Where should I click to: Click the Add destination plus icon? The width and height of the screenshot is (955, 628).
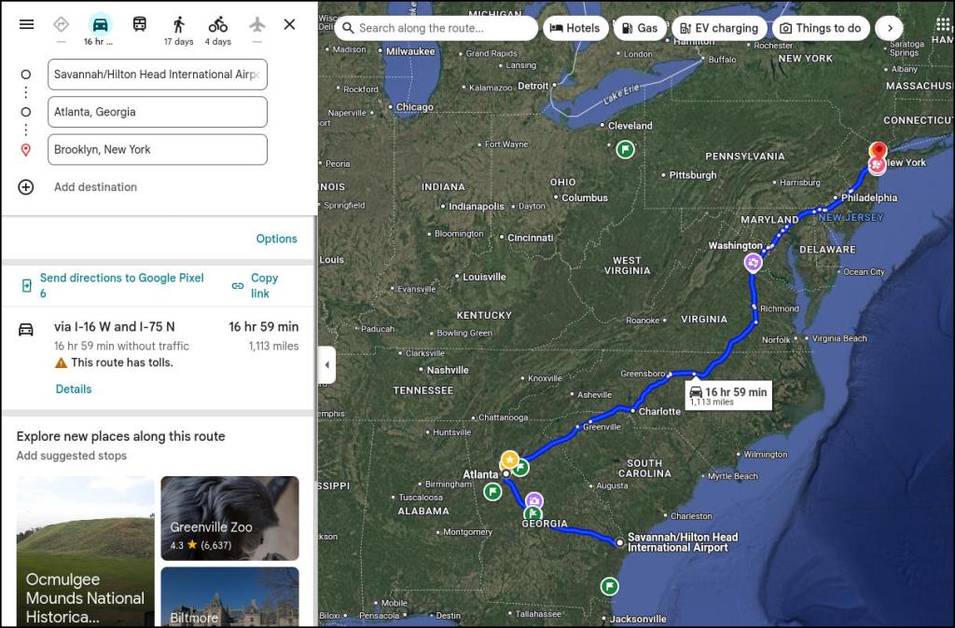tap(25, 186)
